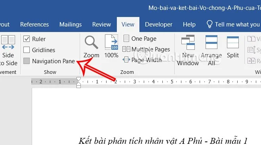Viewport: 261px width, 145px height.
Task: Select the View tab
Action: 128,24
